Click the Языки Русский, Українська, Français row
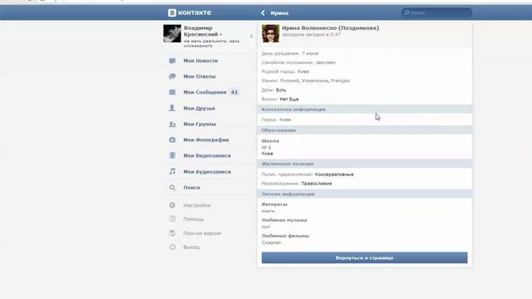 click(305, 81)
